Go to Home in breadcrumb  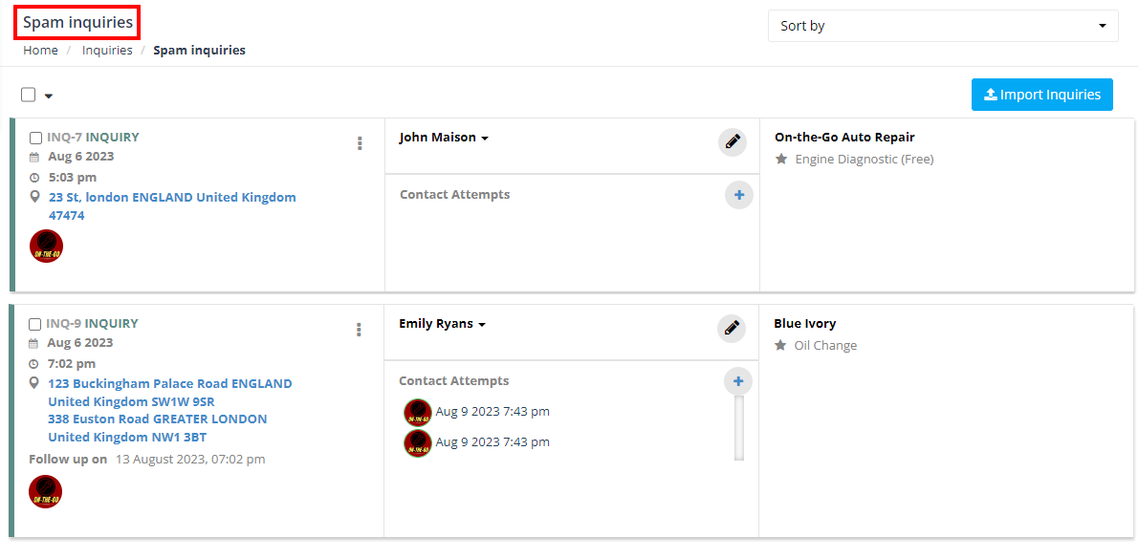tap(40, 50)
